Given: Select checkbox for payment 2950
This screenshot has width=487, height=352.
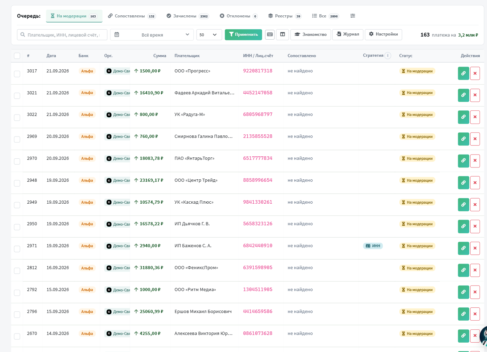Looking at the screenshot, I should (x=17, y=227).
